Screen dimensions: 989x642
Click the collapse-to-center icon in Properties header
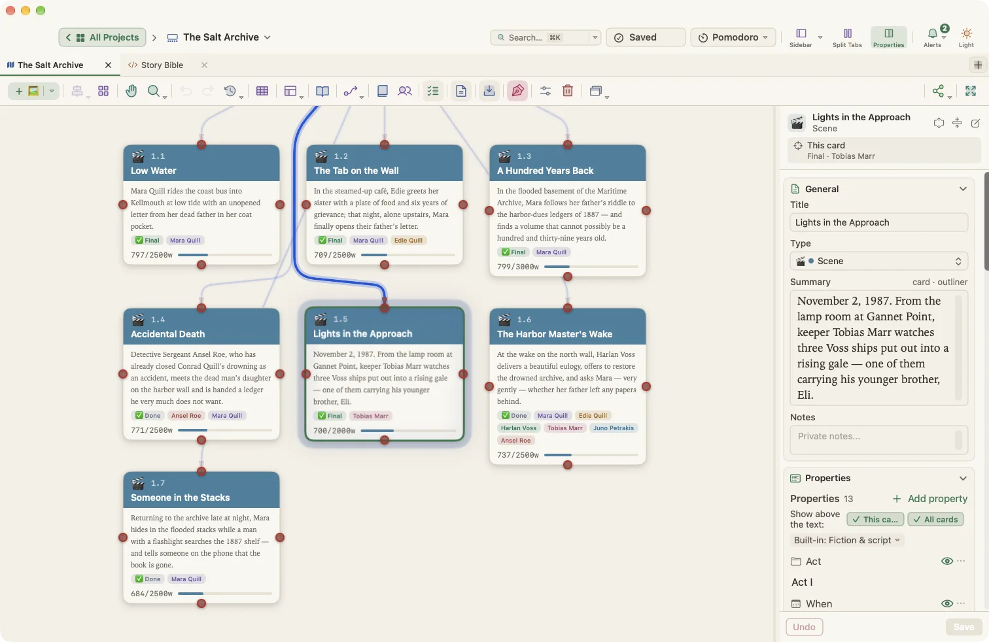click(x=957, y=123)
